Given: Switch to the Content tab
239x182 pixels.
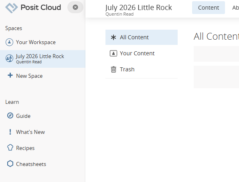Looking at the screenshot, I should (x=209, y=8).
